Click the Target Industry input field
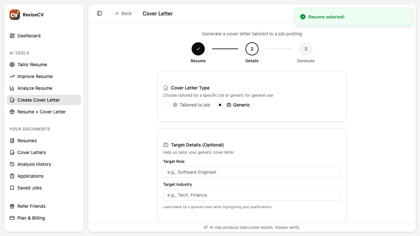Screen dimensions: 420x236 coord(252,195)
